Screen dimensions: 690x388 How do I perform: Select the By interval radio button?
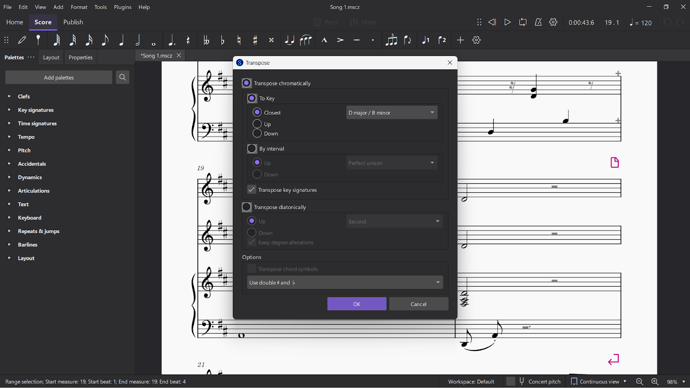coord(252,149)
